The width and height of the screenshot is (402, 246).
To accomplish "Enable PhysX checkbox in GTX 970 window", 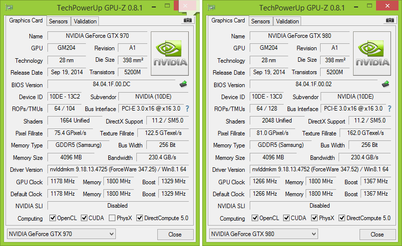I will [112, 218].
